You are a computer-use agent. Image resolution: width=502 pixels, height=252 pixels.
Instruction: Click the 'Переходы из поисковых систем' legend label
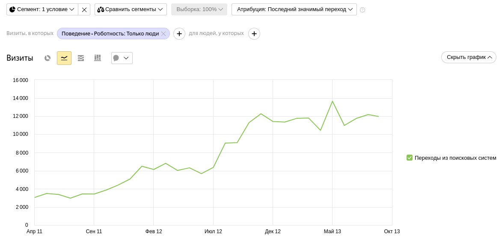tap(455, 158)
